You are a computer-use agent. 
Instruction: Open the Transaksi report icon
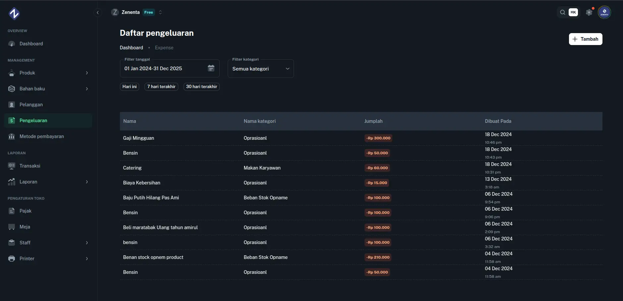click(x=12, y=166)
